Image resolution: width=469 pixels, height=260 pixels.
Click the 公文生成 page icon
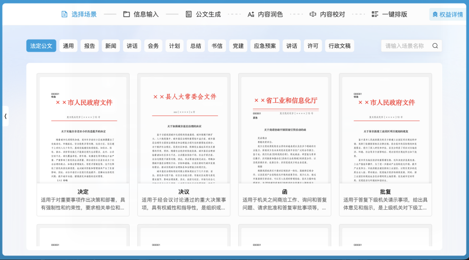[189, 14]
